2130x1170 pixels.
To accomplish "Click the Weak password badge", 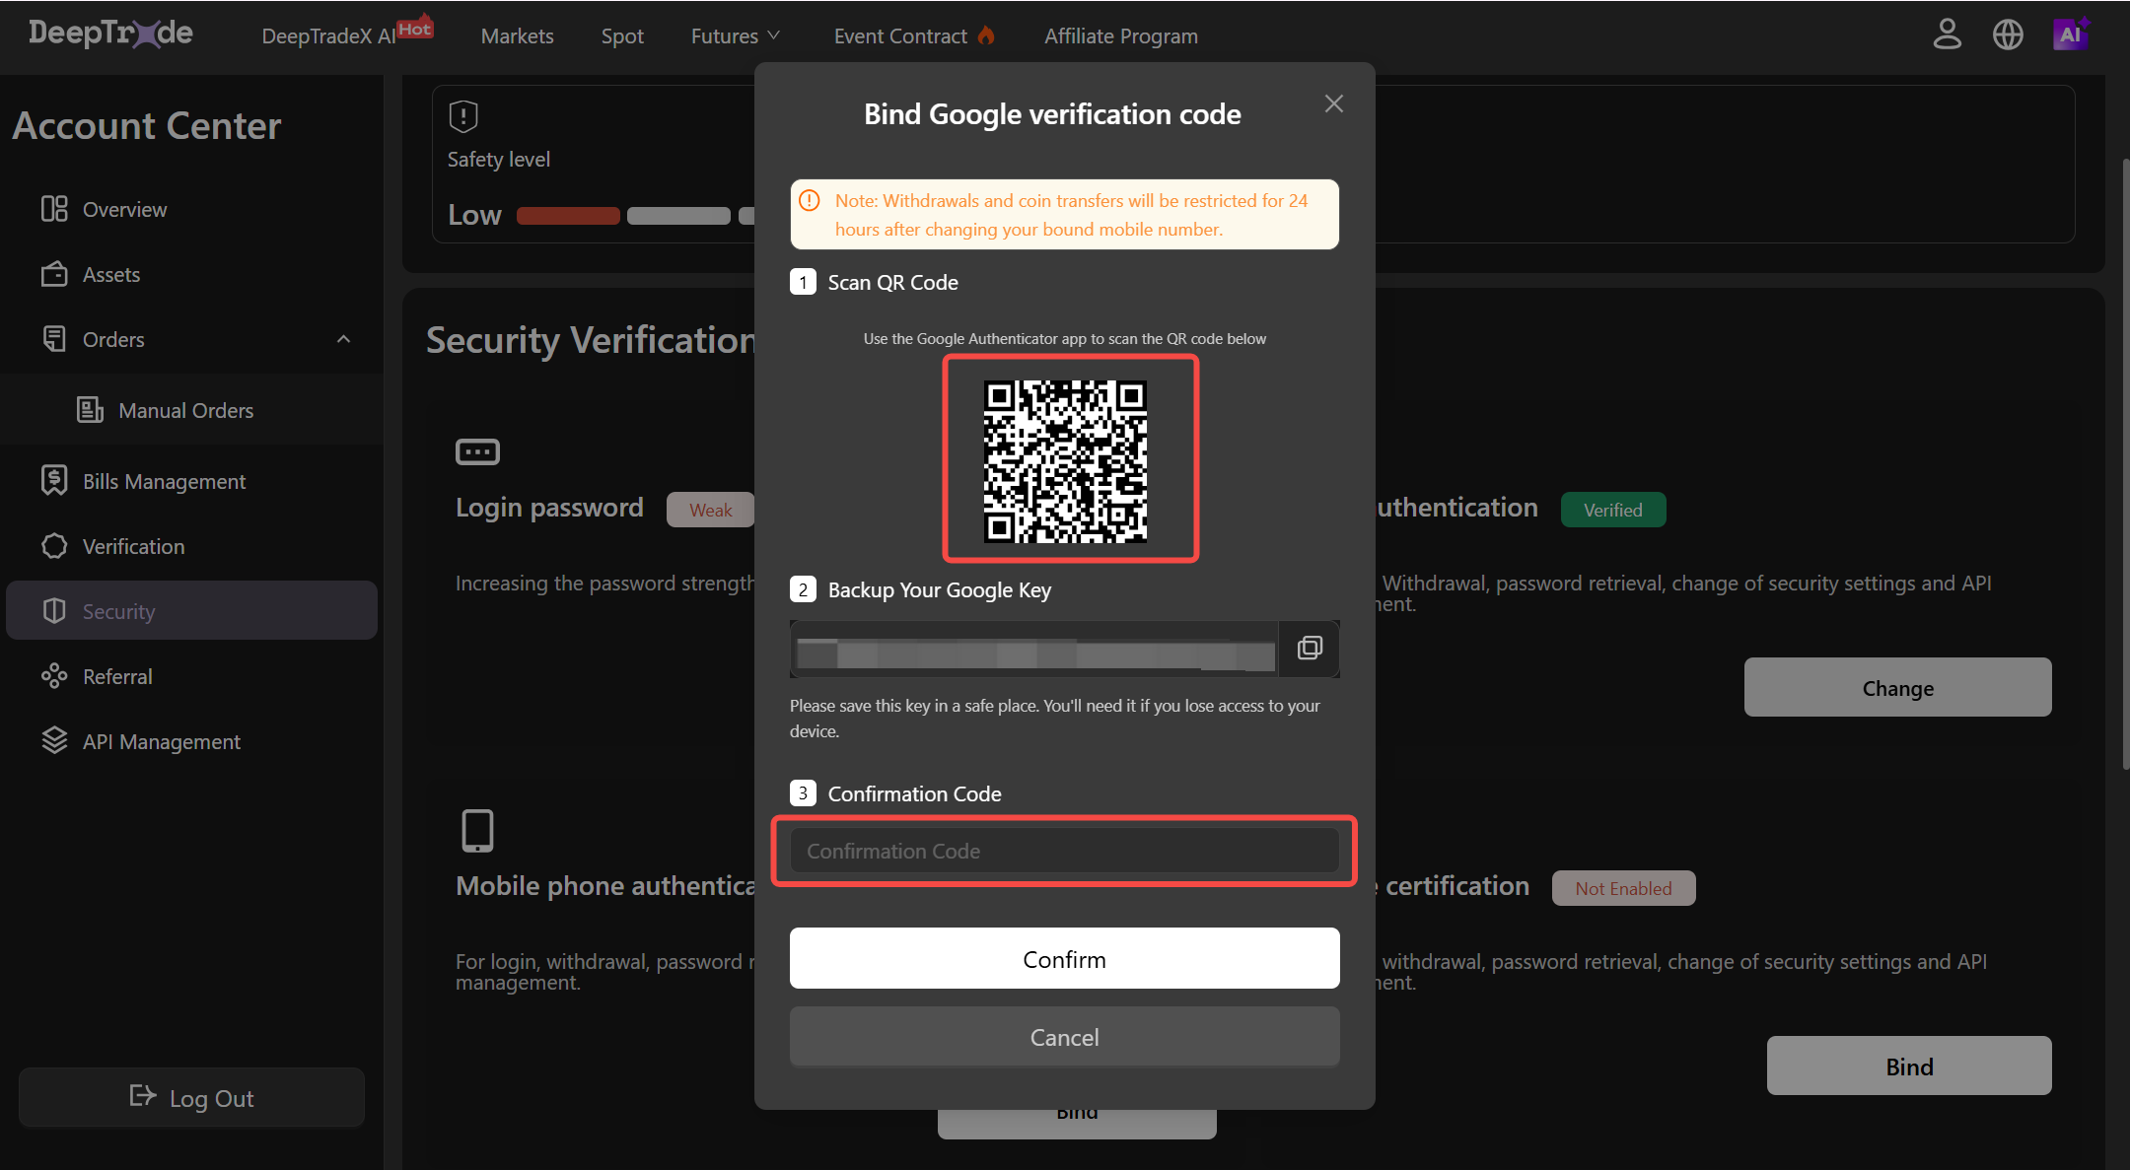I will pos(710,510).
